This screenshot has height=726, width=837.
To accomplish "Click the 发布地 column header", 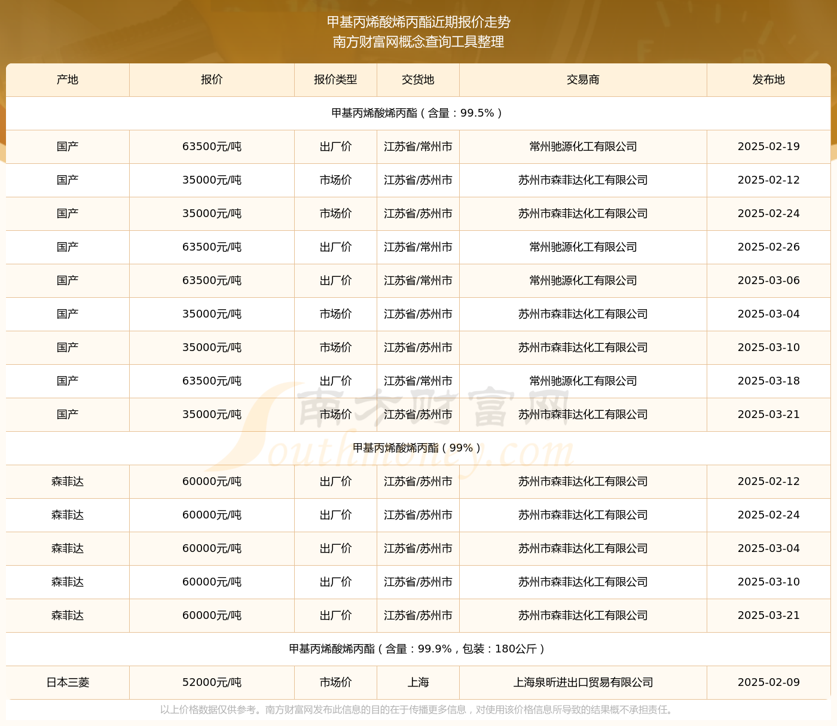I will (x=769, y=80).
